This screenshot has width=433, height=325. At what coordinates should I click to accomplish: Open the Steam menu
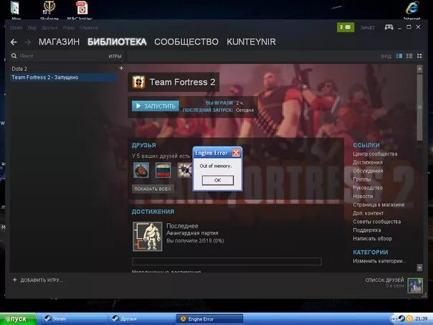point(16,28)
